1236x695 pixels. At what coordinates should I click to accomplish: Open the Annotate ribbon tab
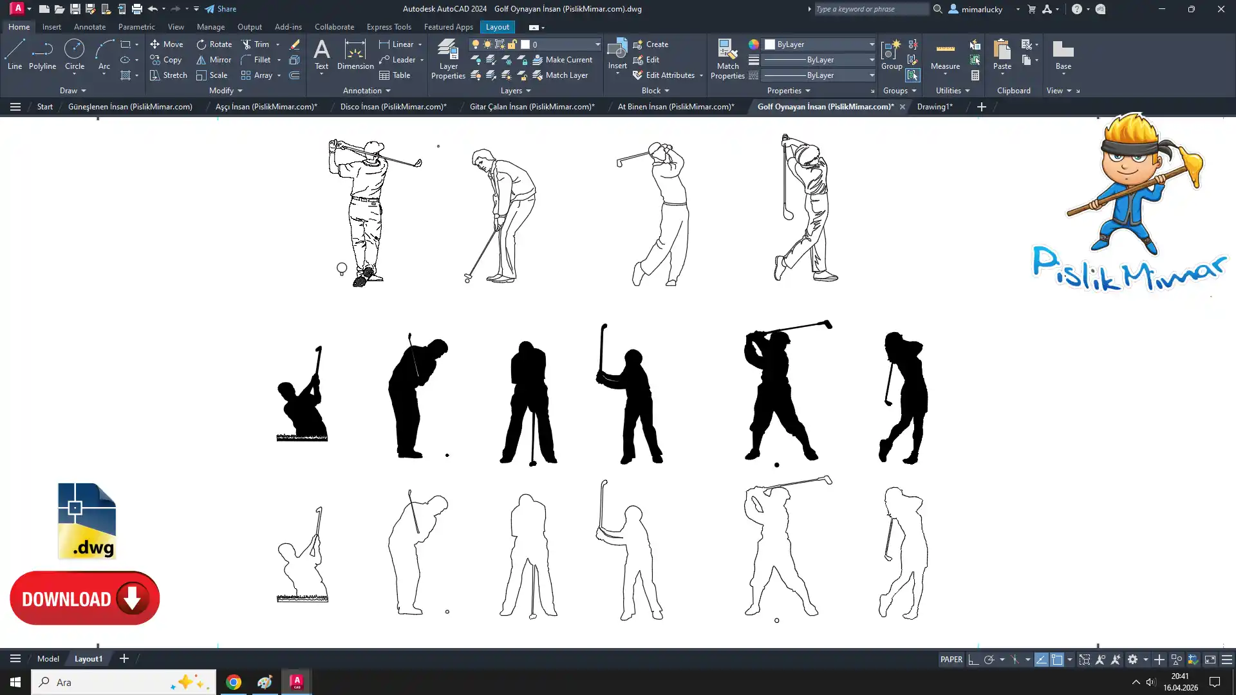(x=89, y=27)
